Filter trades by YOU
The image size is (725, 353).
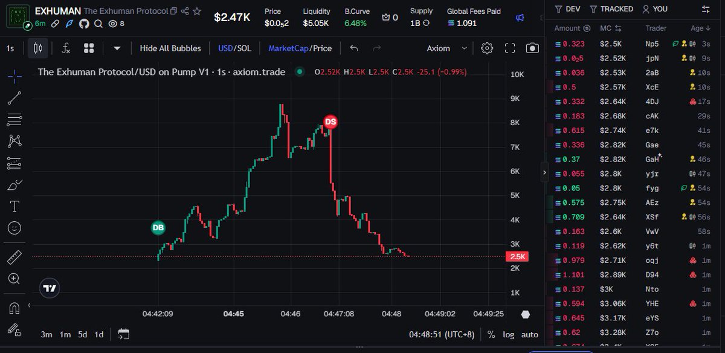[x=656, y=9]
